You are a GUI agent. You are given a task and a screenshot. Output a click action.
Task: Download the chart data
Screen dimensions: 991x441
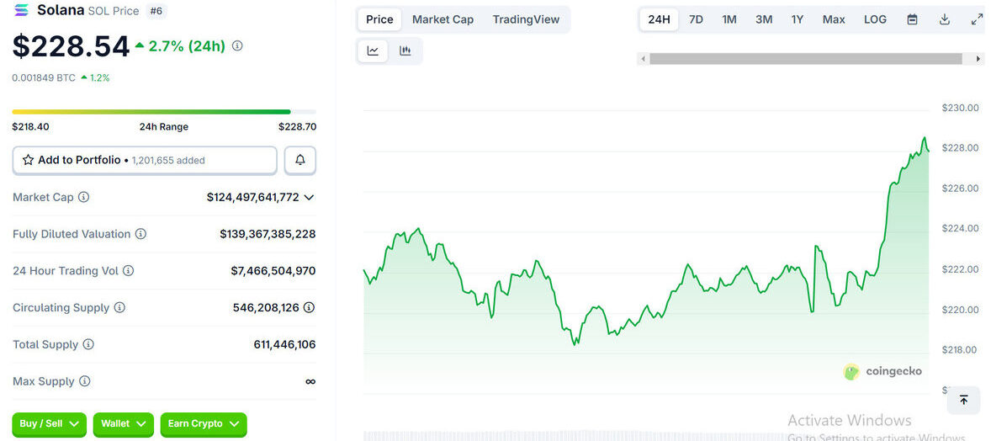[945, 19]
